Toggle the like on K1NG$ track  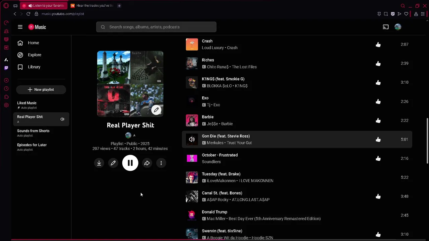click(x=378, y=82)
